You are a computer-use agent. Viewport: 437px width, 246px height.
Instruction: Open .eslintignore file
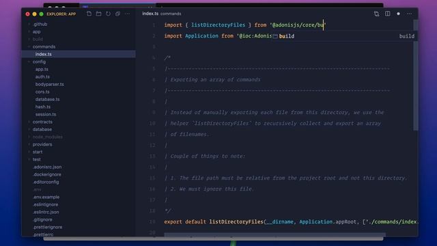[46, 205]
